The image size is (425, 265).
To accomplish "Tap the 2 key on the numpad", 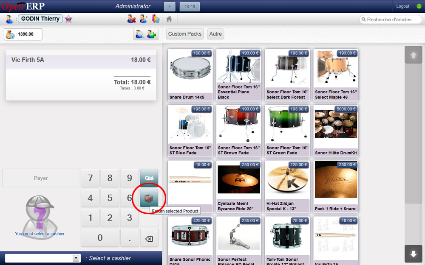I will tap(110, 218).
